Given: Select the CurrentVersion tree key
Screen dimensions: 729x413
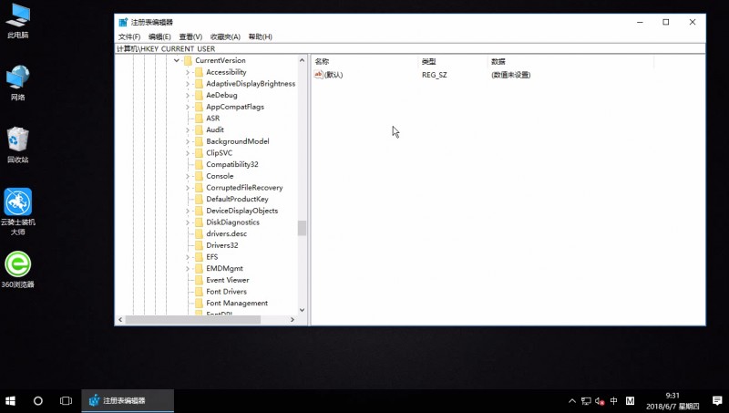Looking at the screenshot, I should (x=221, y=60).
